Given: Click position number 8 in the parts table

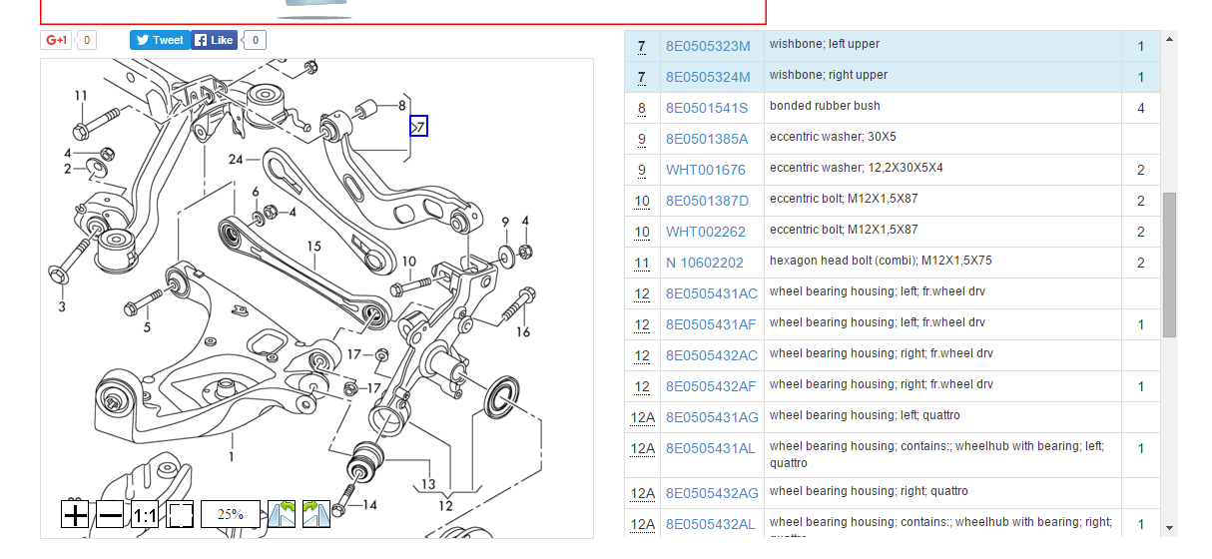Looking at the screenshot, I should click(642, 108).
